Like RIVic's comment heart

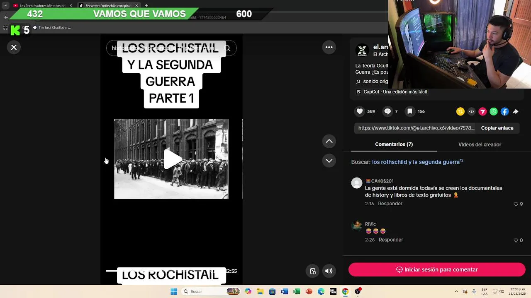coord(516,240)
